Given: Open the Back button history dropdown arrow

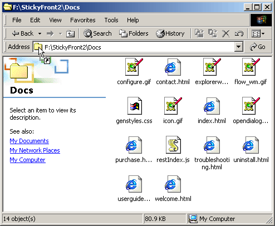Looking at the screenshot, I should (40, 34).
